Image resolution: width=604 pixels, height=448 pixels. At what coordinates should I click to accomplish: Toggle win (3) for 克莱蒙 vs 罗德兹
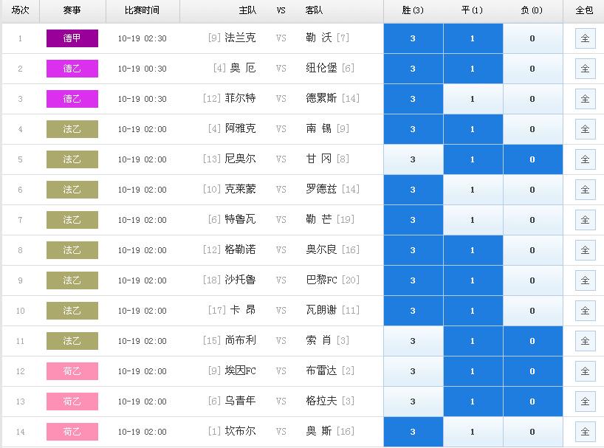pos(413,190)
